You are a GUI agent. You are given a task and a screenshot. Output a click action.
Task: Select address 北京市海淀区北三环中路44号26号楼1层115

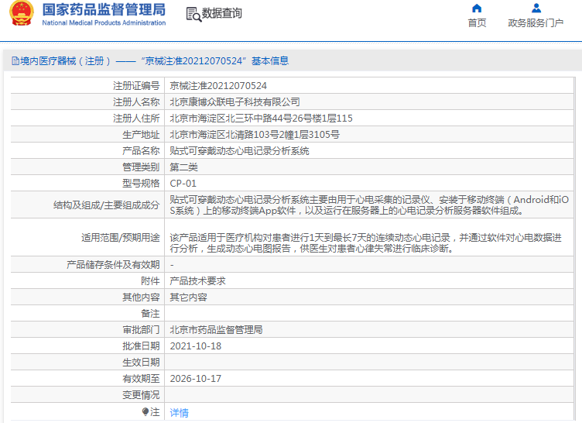pos(262,119)
